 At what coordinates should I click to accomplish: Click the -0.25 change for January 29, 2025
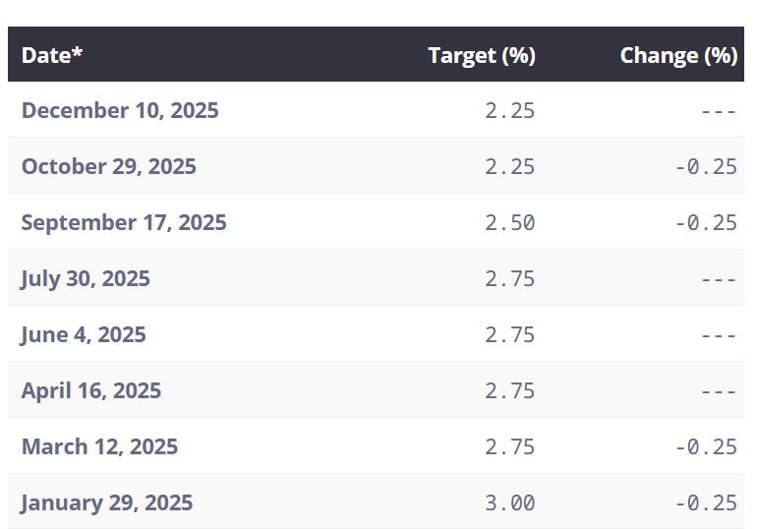pos(706,503)
